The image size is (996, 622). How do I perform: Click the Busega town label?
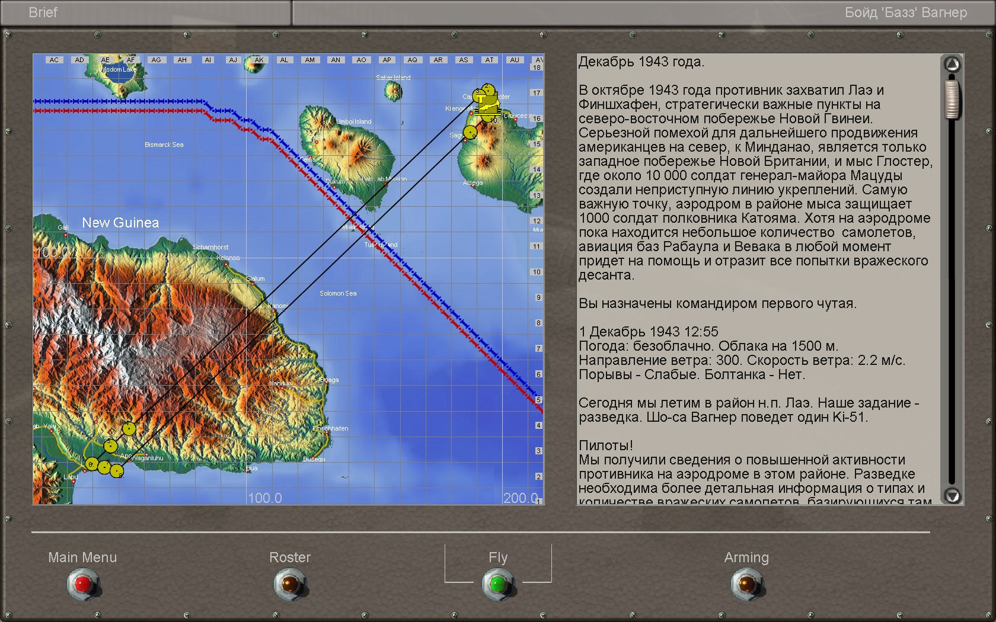coord(314,459)
